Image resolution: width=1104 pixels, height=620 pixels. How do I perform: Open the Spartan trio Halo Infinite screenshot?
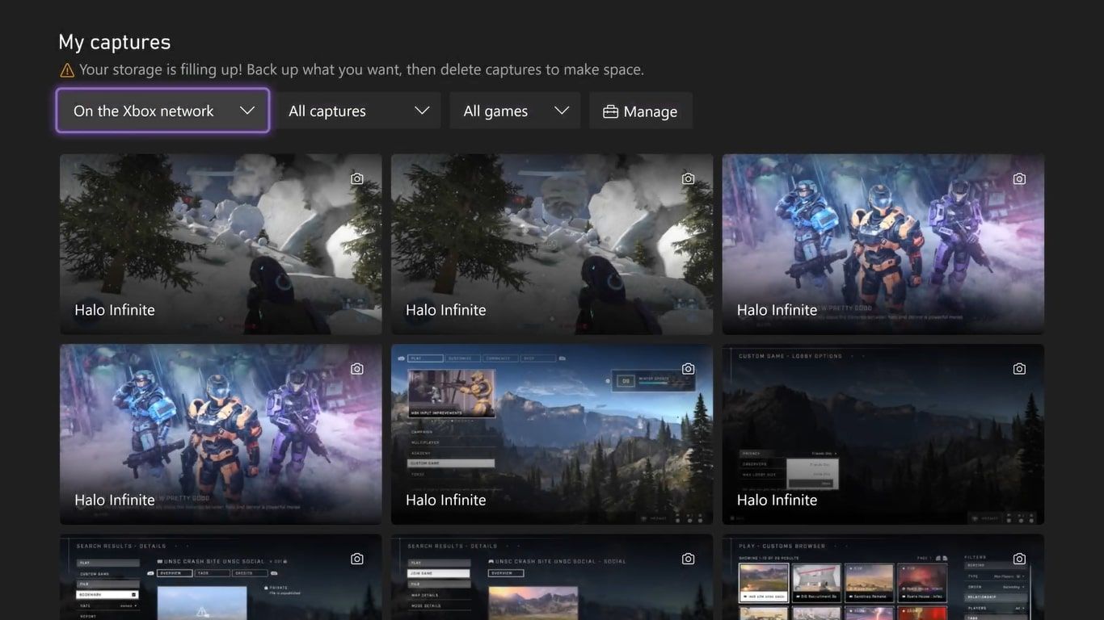pos(883,244)
